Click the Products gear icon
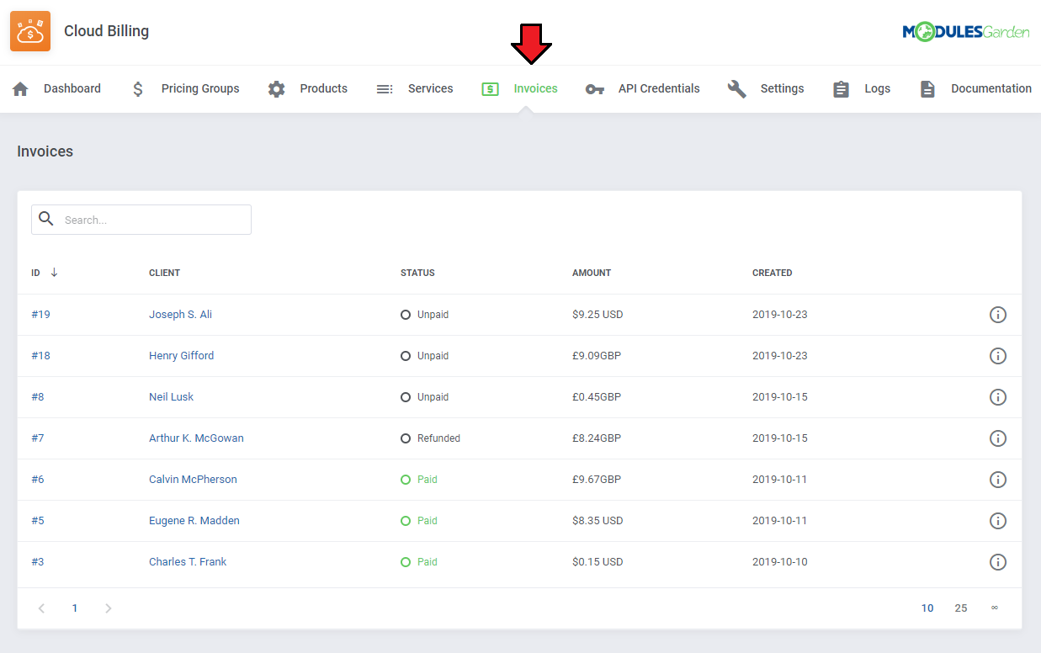Image resolution: width=1041 pixels, height=653 pixels. (x=277, y=89)
